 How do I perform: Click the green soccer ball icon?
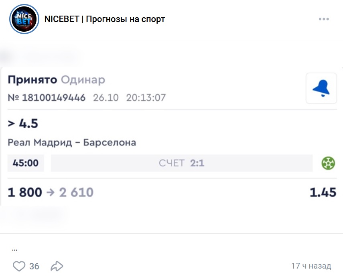(328, 163)
